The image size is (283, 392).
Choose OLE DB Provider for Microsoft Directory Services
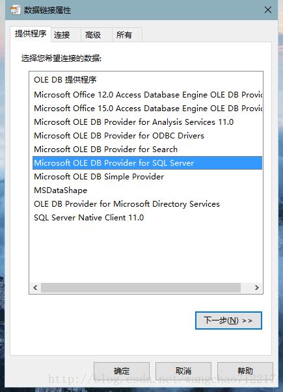(x=148, y=204)
